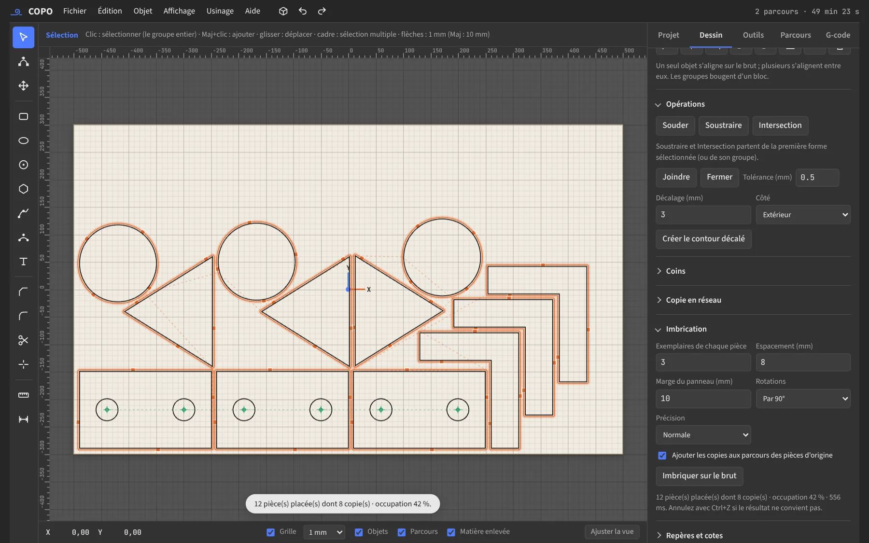
Task: Select the ruler measure tool
Action: pyautogui.click(x=23, y=395)
